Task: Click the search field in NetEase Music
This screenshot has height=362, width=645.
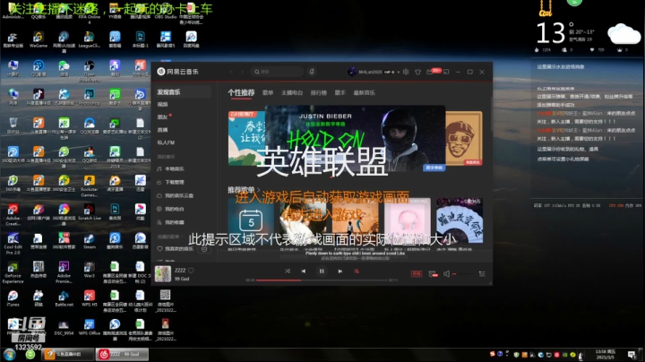Action: pyautogui.click(x=277, y=72)
